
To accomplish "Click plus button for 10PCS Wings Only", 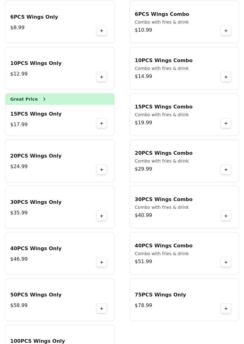I will pos(102,77).
